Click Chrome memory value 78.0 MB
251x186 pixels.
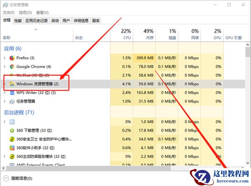click(146, 67)
